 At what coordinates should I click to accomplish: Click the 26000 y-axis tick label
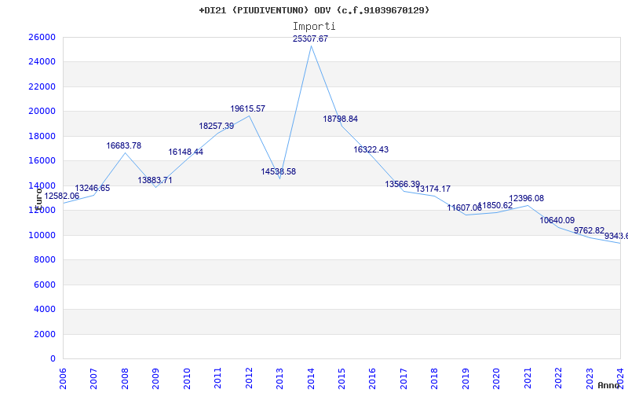(42, 37)
